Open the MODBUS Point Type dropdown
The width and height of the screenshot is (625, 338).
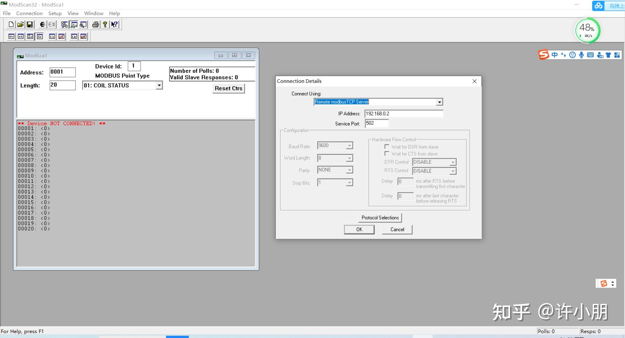159,85
